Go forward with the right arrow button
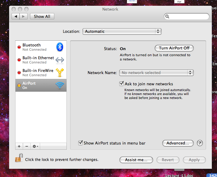This screenshot has height=177, width=217. (24, 16)
